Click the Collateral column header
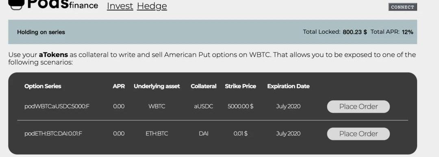Image resolution: width=439 pixels, height=157 pixels. point(204,86)
